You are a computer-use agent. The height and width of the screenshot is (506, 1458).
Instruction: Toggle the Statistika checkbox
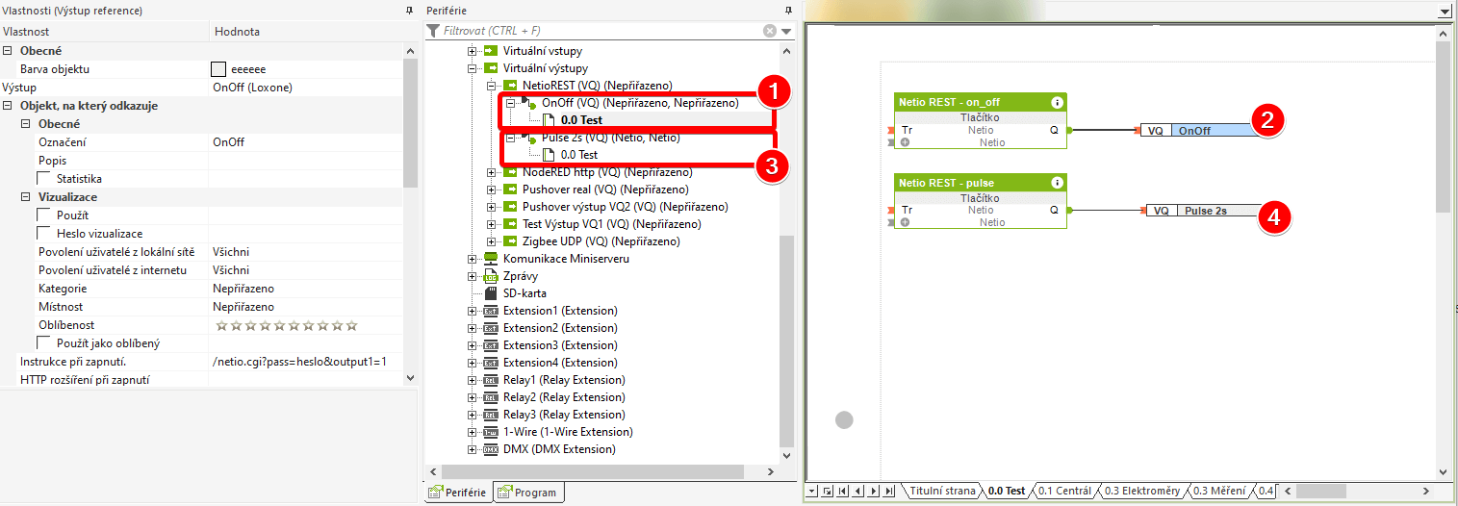click(44, 178)
